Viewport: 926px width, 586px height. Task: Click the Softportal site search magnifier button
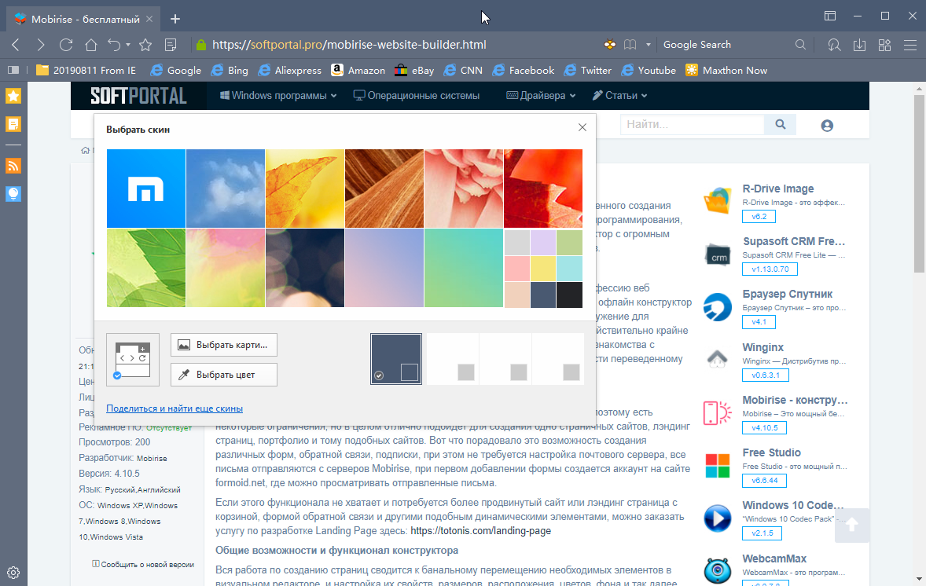point(780,125)
